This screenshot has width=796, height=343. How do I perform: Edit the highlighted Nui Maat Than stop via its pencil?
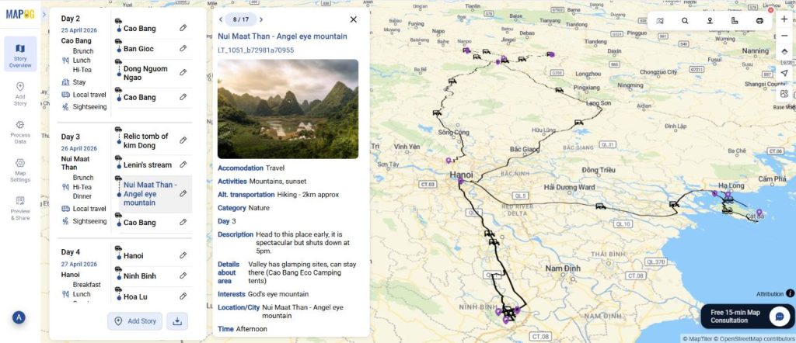coord(183,193)
